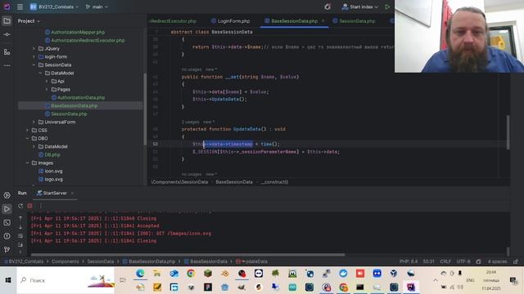Click the AI assistant swirl icon

point(327,7)
